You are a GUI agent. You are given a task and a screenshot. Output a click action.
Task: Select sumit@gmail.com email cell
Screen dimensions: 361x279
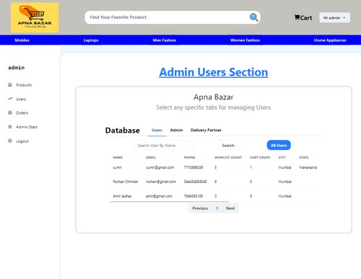pos(160,167)
